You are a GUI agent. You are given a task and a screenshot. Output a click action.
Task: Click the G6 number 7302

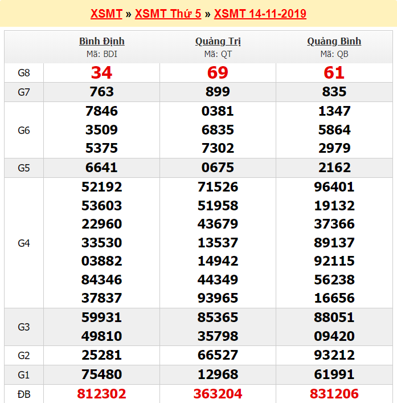coord(218,148)
